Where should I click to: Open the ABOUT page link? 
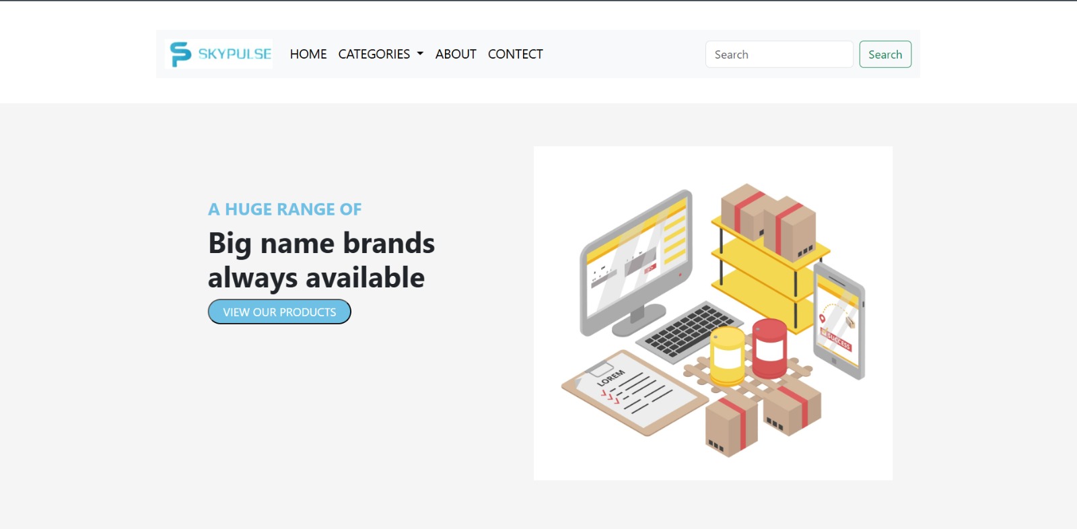(456, 54)
